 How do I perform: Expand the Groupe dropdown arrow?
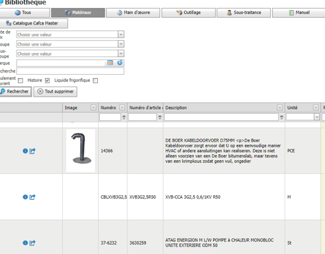pyautogui.click(x=121, y=44)
